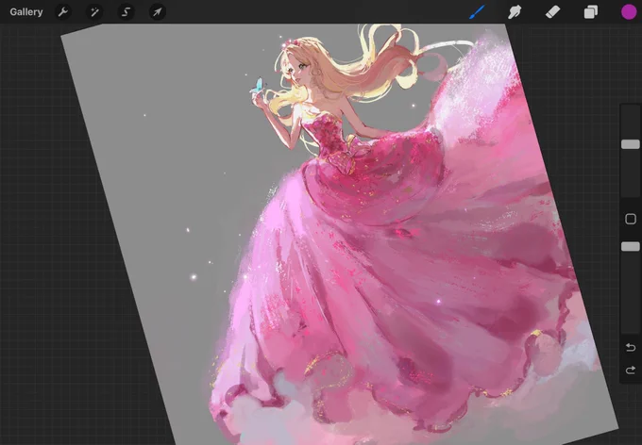Redo the last action
This screenshot has height=445, width=642.
coord(631,371)
